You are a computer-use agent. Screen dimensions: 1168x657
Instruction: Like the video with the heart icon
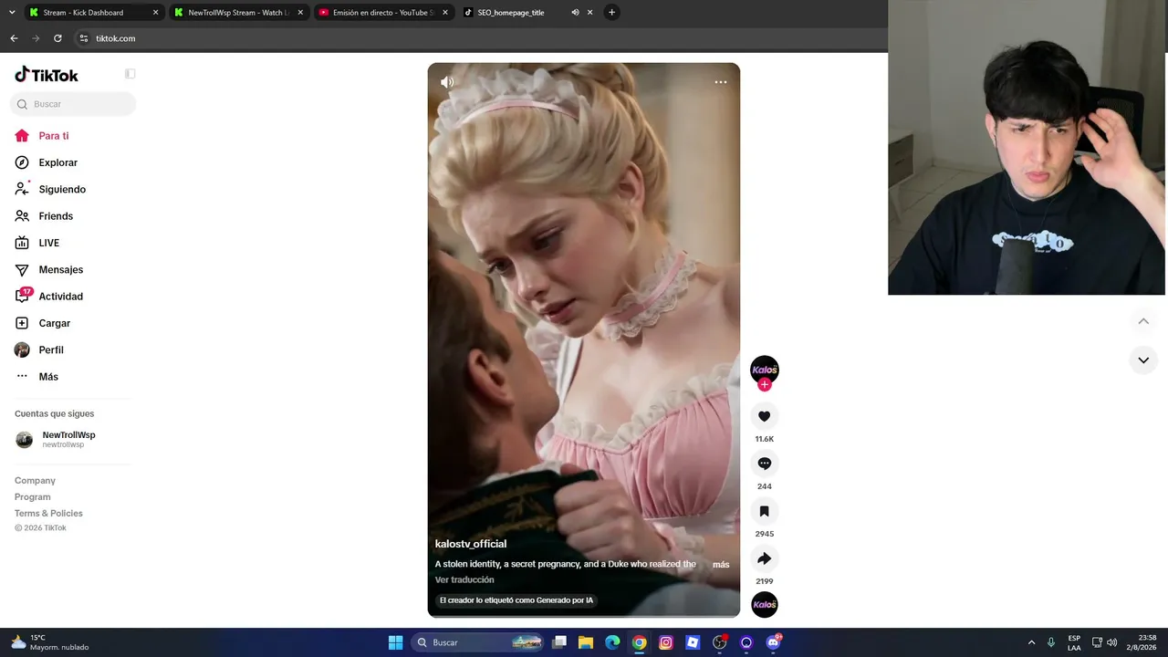(x=765, y=416)
